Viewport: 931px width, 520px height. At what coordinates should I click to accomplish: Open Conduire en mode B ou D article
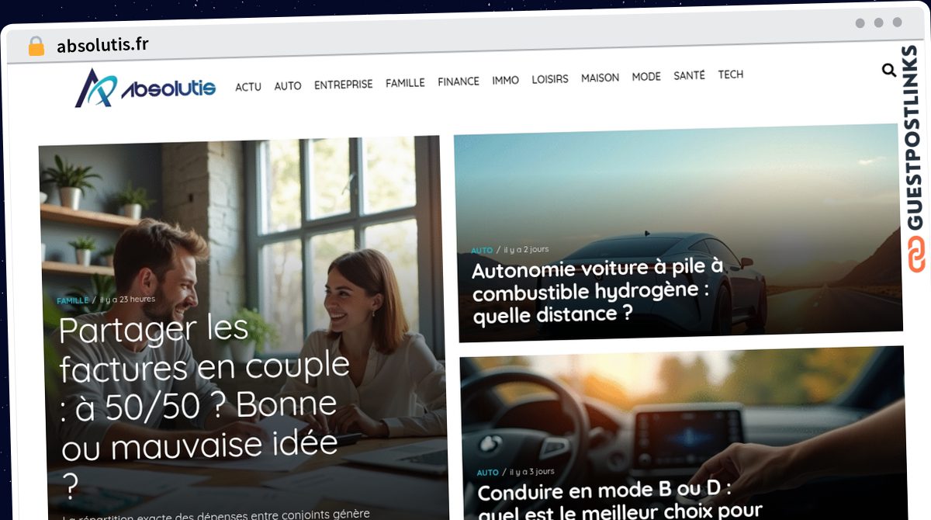[619, 501]
